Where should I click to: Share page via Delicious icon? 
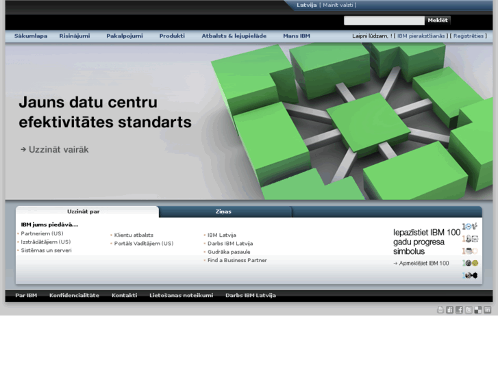pyautogui.click(x=478, y=310)
